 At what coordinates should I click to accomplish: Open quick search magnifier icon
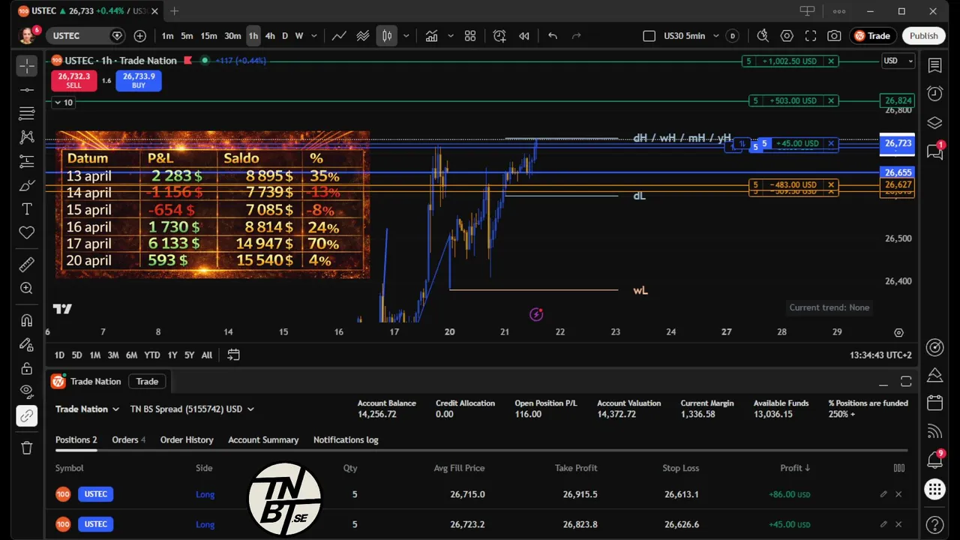click(763, 36)
